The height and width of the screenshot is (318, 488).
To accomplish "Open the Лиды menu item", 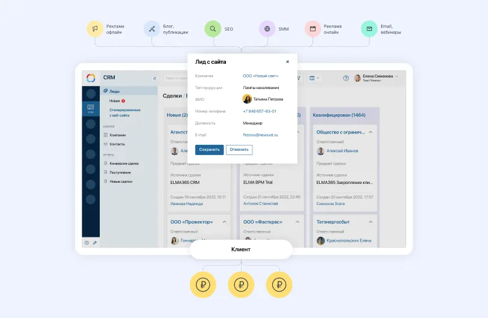I will tap(129, 91).
